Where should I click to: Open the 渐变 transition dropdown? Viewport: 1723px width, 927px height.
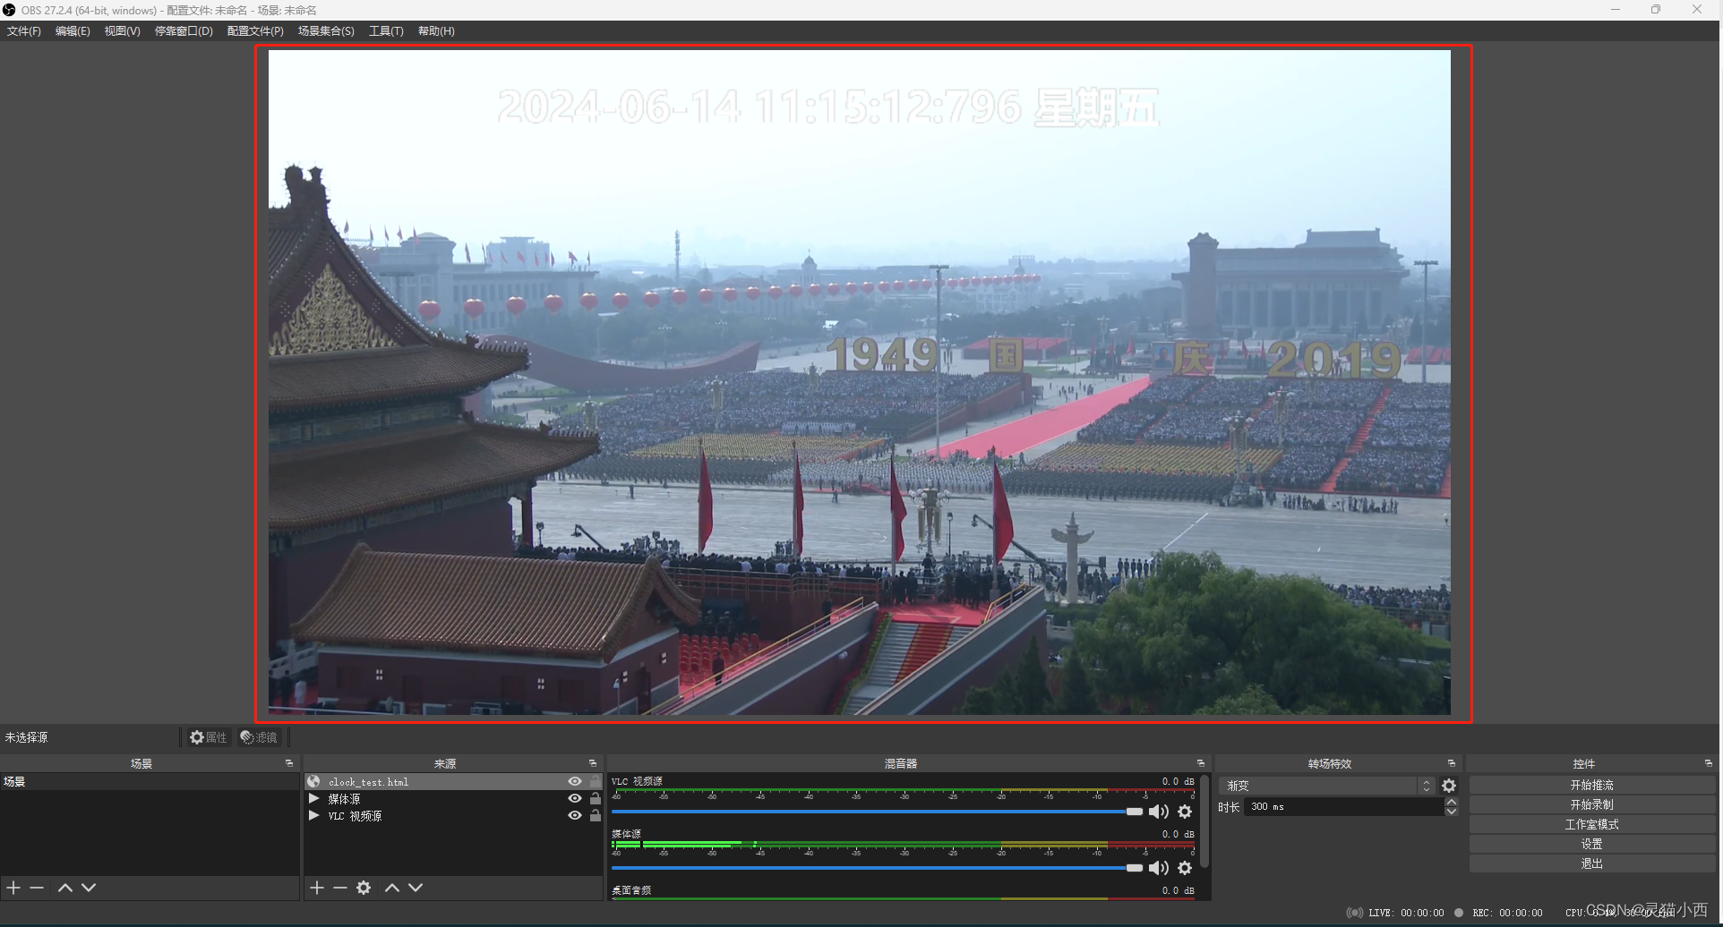(1327, 786)
